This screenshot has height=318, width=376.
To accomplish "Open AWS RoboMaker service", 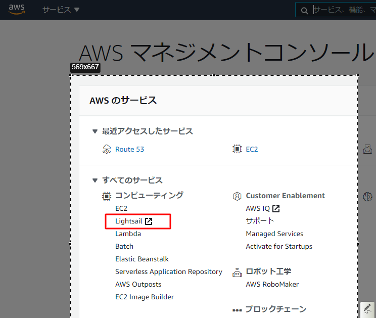I will point(272,284).
